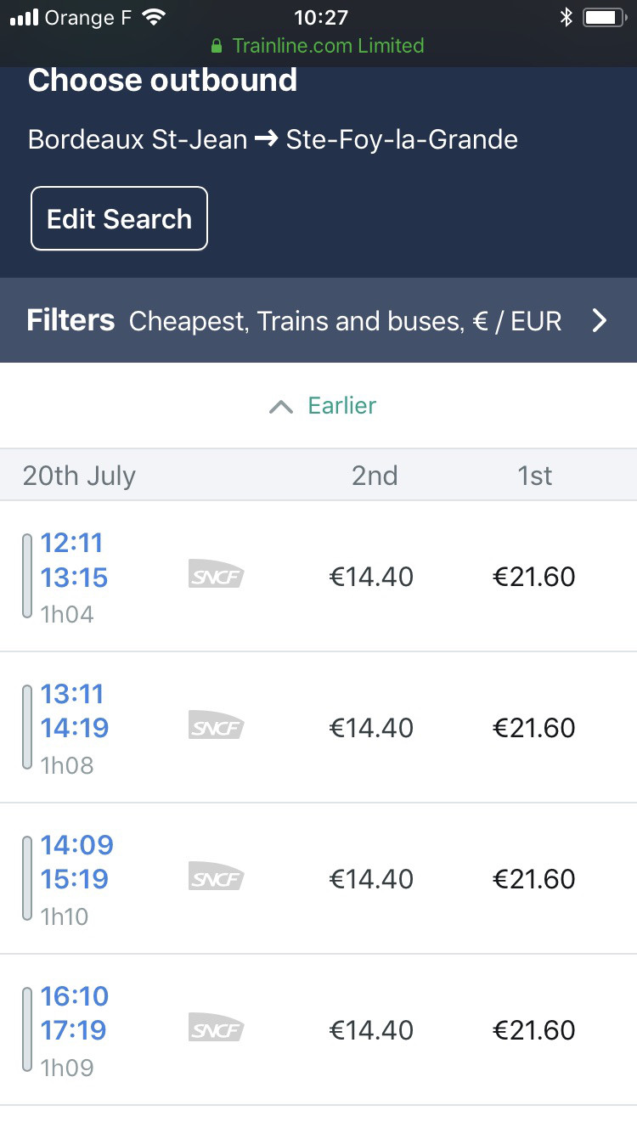Viewport: 637px width, 1133px height.
Task: Select €21.60 1st class 13:11 fare
Action: click(x=534, y=728)
